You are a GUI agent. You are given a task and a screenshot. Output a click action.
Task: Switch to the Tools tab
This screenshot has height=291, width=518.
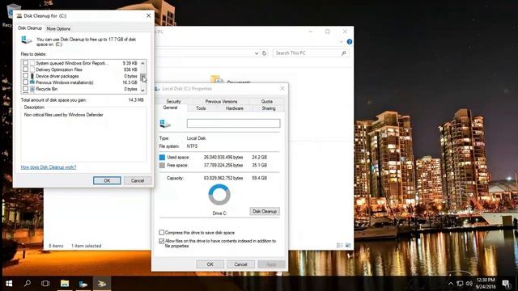pos(201,108)
